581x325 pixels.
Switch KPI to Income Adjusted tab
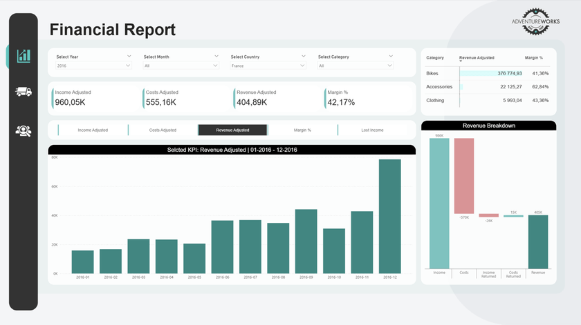click(x=93, y=130)
